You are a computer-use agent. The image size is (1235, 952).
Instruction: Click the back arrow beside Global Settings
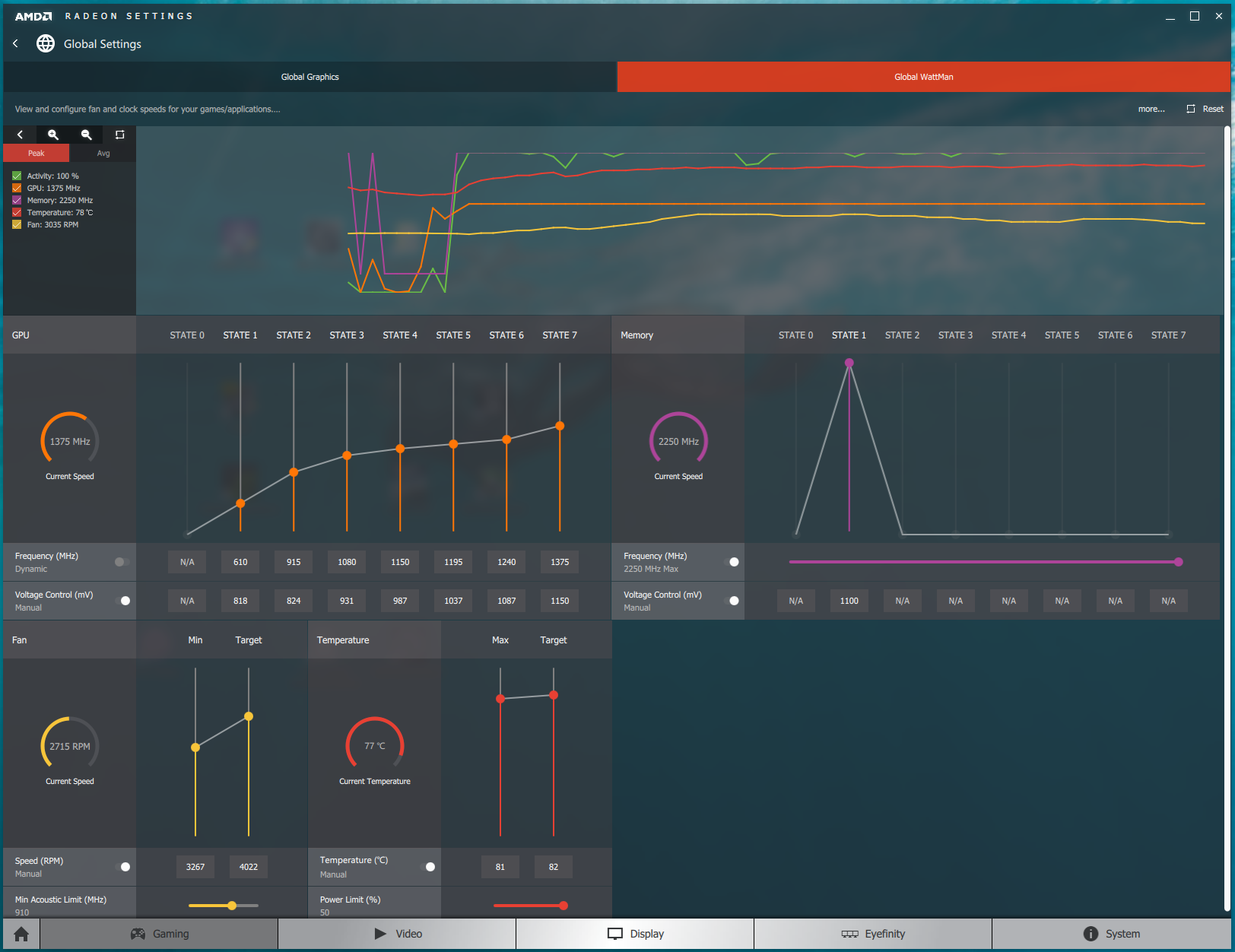pyautogui.click(x=16, y=44)
